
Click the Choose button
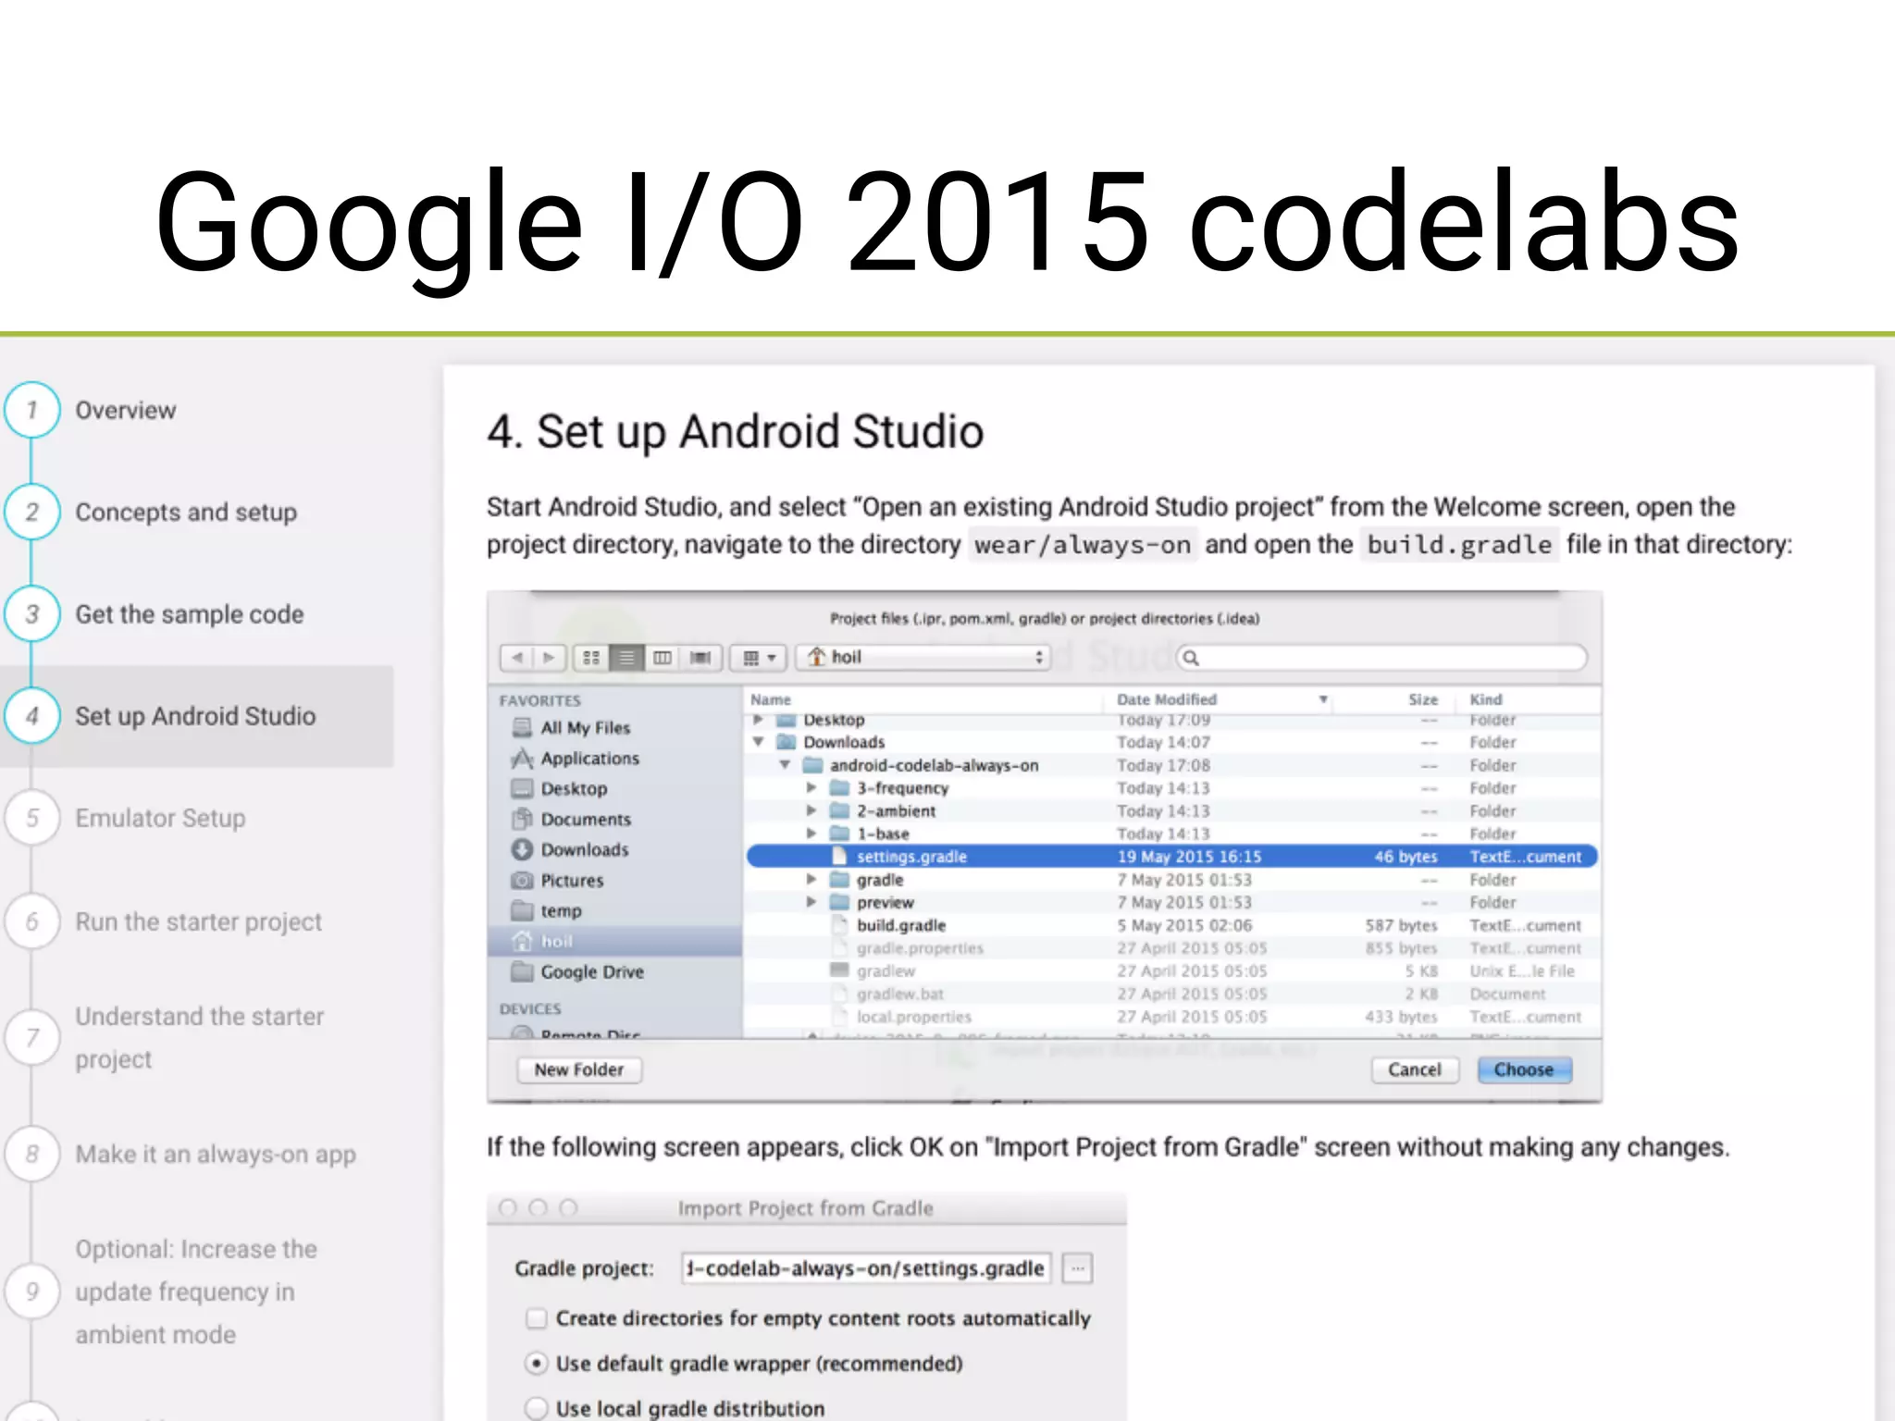(x=1524, y=1069)
